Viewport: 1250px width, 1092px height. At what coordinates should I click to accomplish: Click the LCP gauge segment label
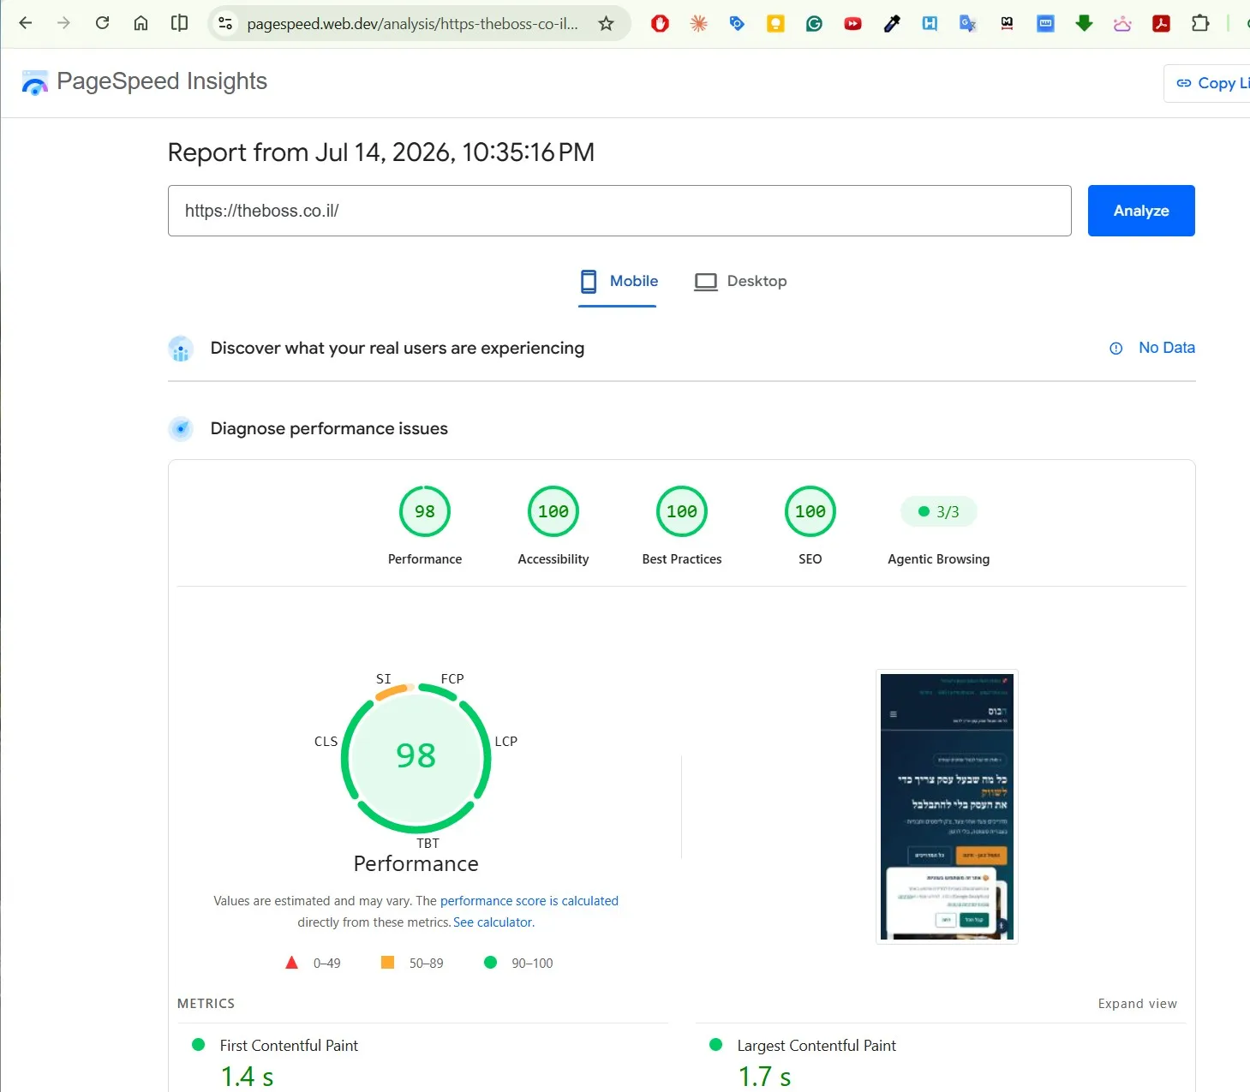pyautogui.click(x=506, y=742)
